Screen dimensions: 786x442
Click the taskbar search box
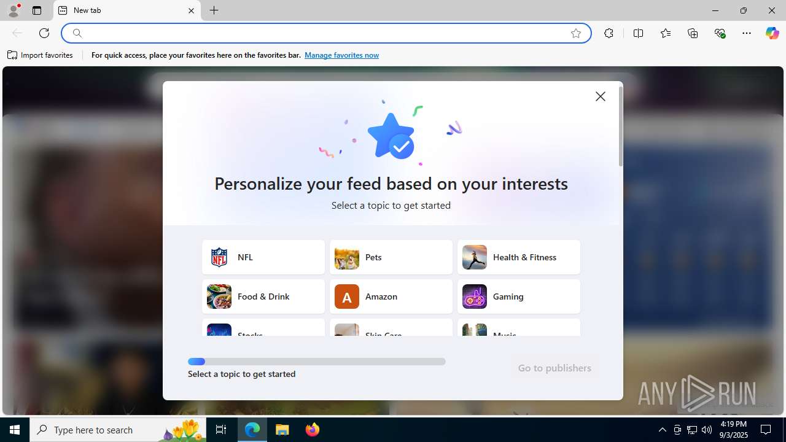(119, 430)
